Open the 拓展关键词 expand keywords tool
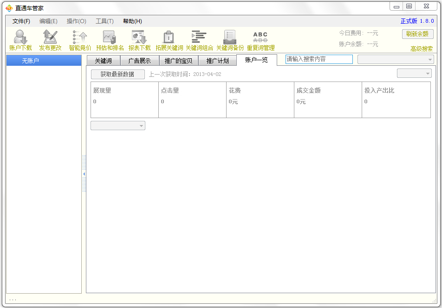 pos(169,40)
